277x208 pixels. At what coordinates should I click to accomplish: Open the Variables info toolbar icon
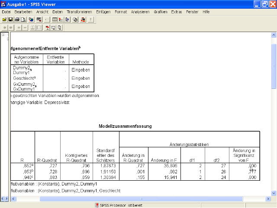pos(68,19)
